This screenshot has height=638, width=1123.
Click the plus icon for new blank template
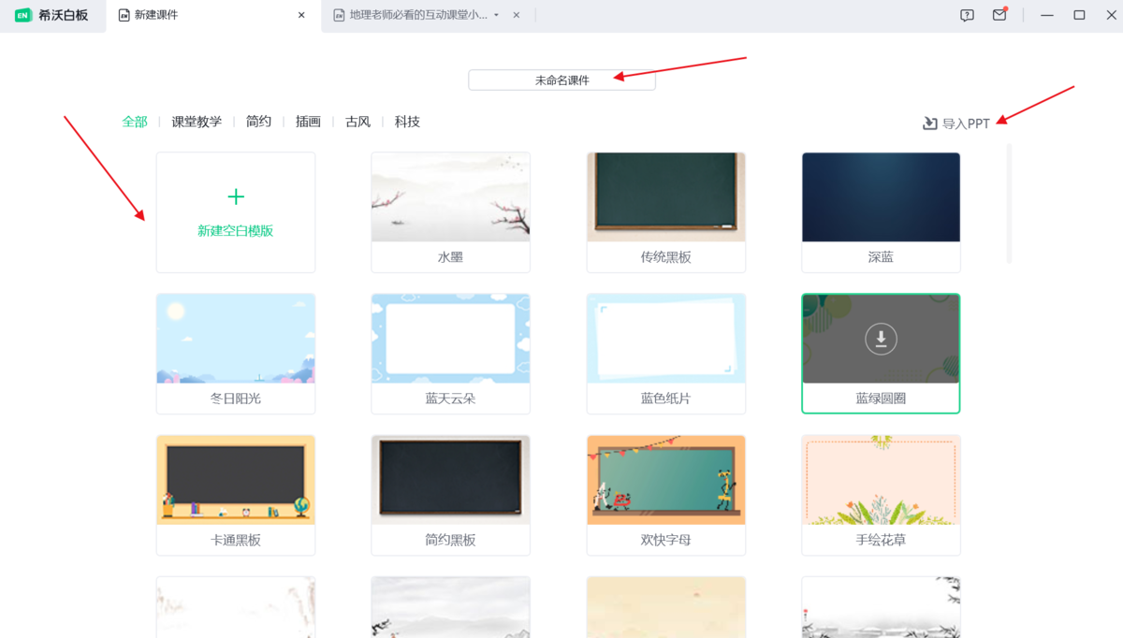pyautogui.click(x=236, y=196)
